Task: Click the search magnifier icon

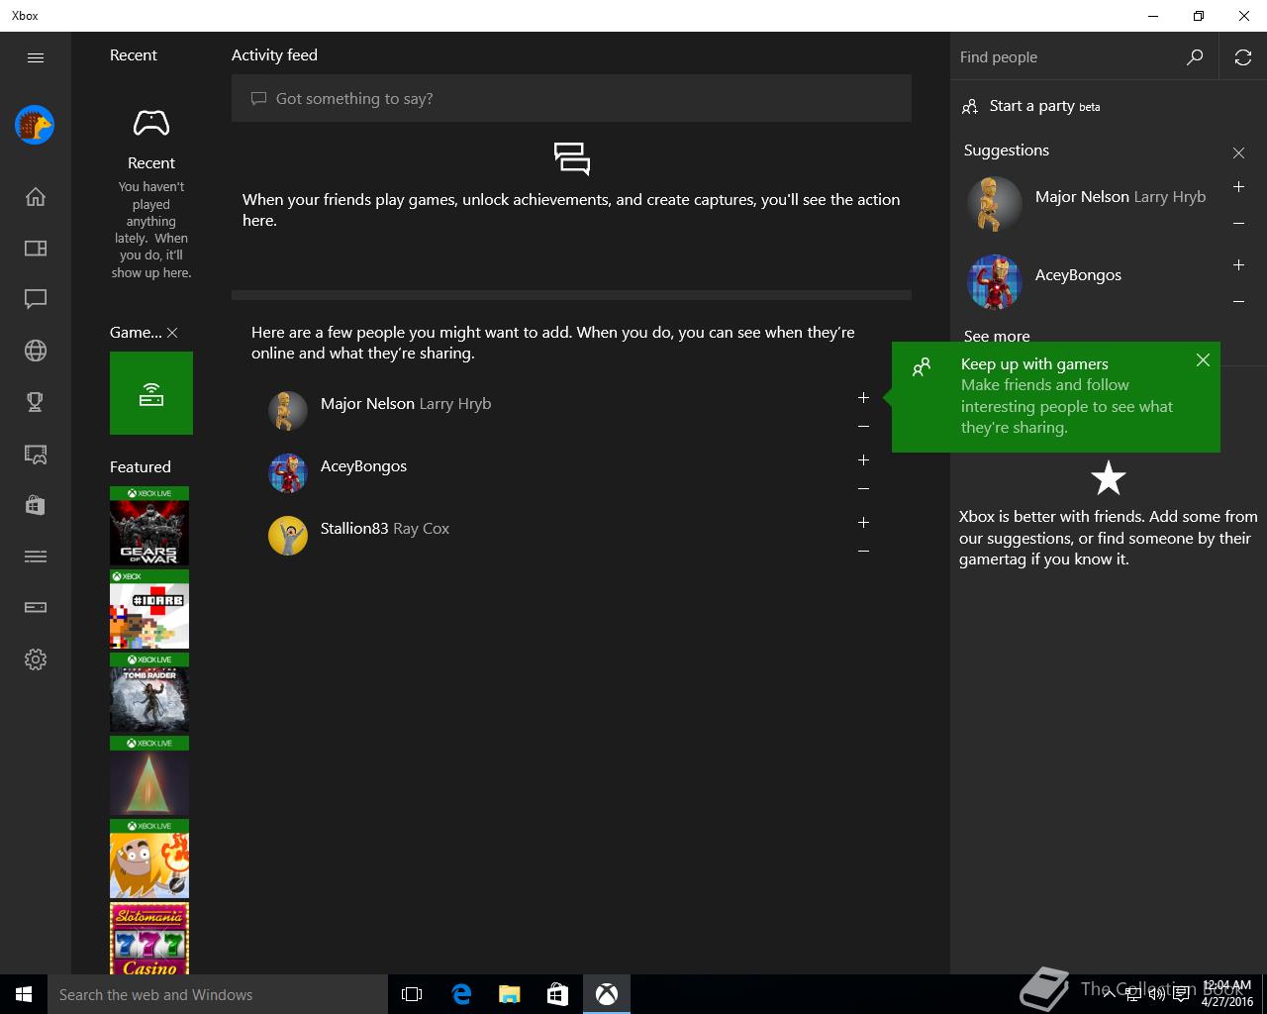Action: point(1195,57)
